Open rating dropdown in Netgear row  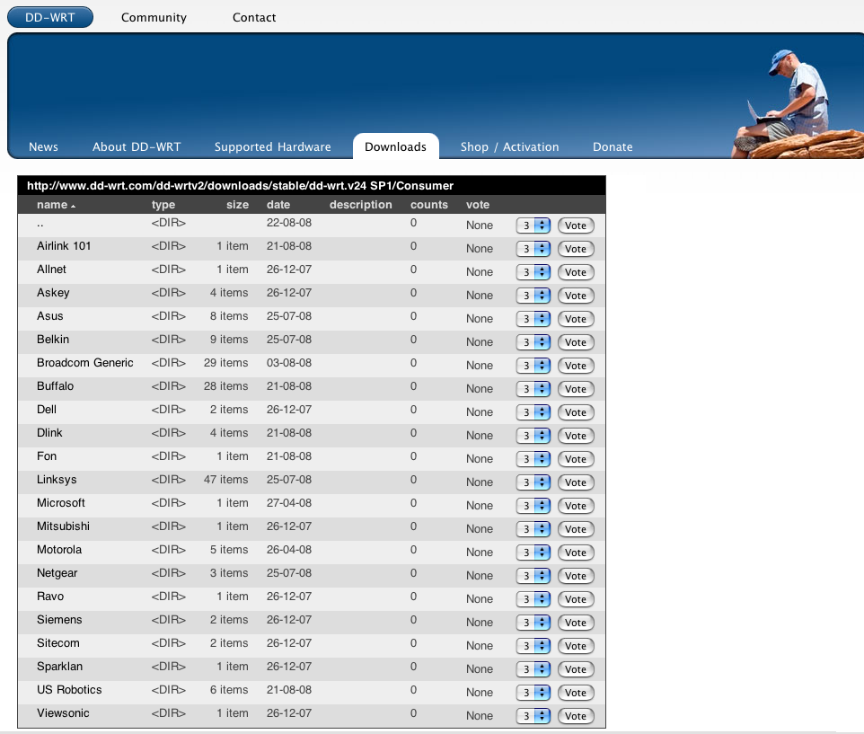tap(533, 576)
